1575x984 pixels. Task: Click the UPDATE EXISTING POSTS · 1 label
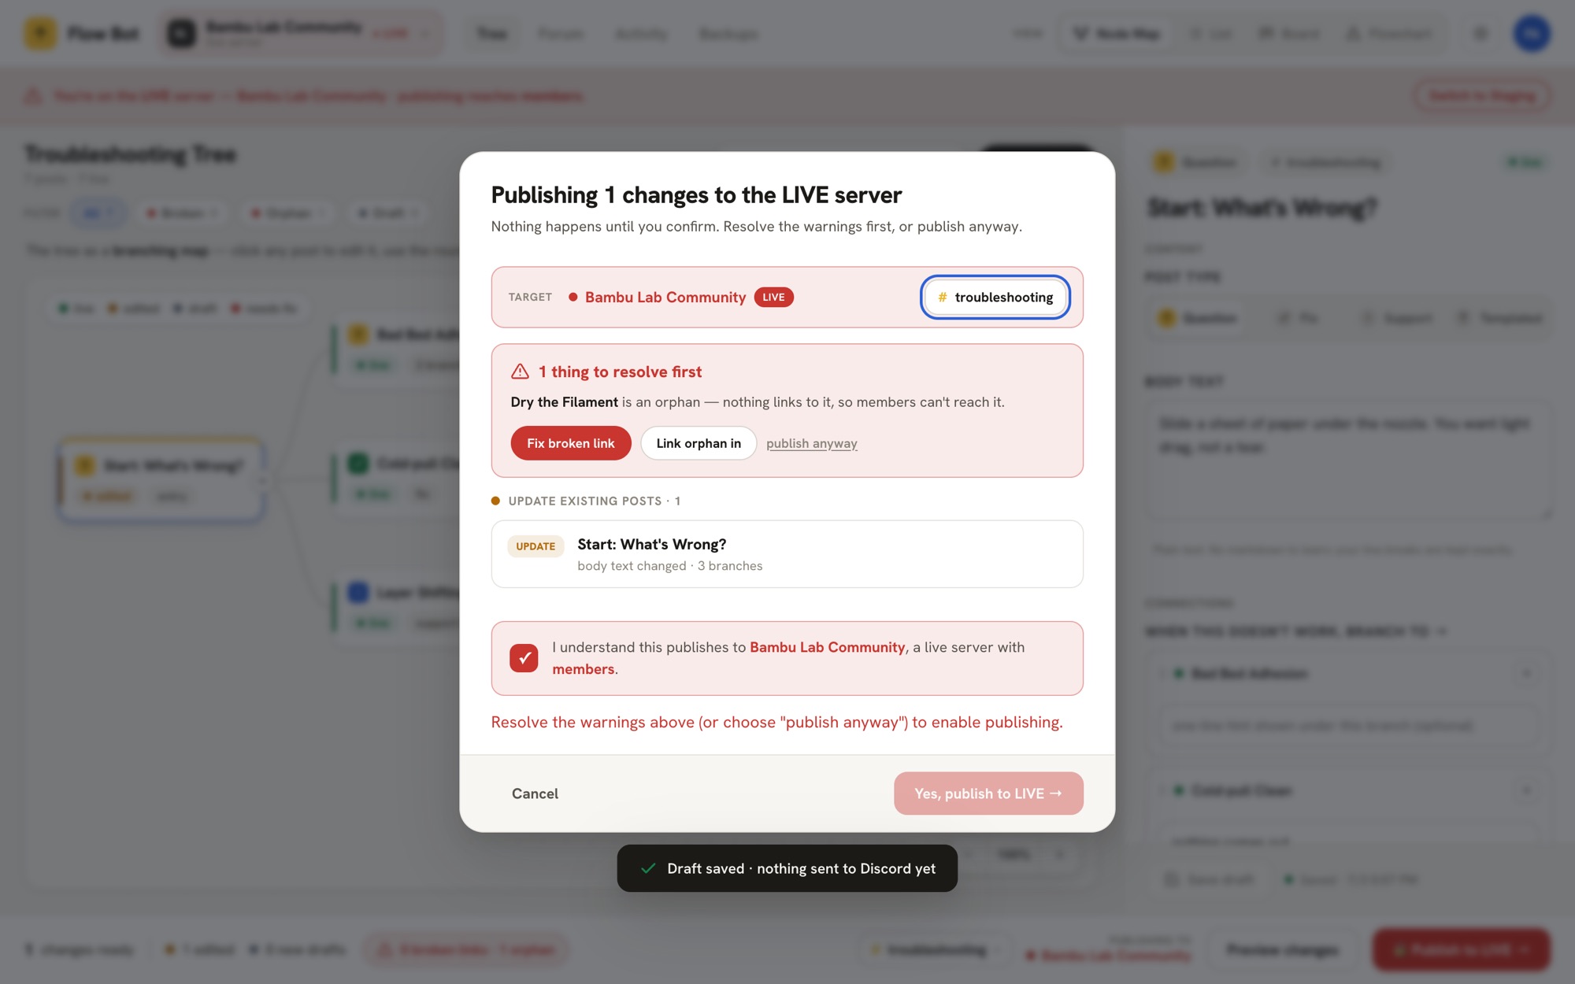tap(595, 501)
